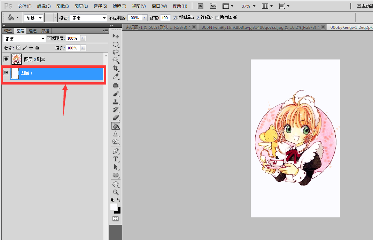373x240 pixels.
Task: Select the Clone Stamp tool
Action: [116, 102]
